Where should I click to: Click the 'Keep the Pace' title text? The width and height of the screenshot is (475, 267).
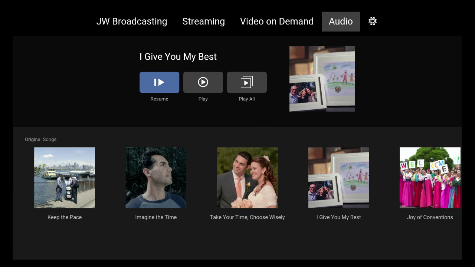coord(65,217)
